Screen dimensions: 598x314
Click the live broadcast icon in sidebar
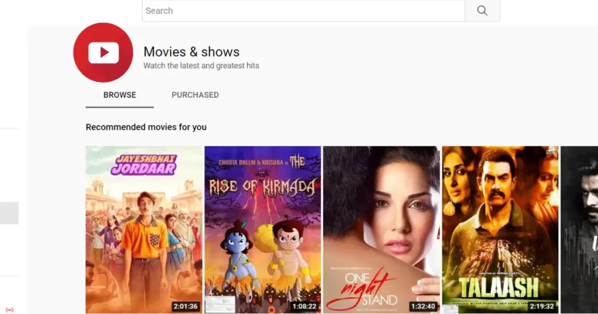9,310
